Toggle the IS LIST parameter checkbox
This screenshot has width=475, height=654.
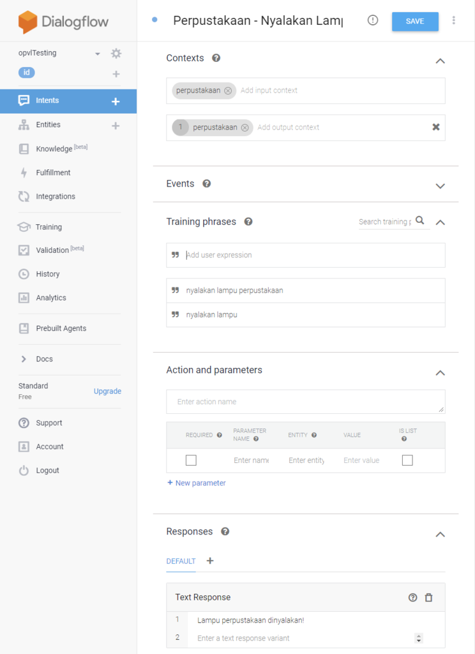(x=407, y=460)
